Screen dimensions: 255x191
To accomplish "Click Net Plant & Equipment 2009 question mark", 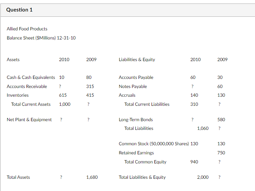I will pyautogui.click(x=88, y=120).
